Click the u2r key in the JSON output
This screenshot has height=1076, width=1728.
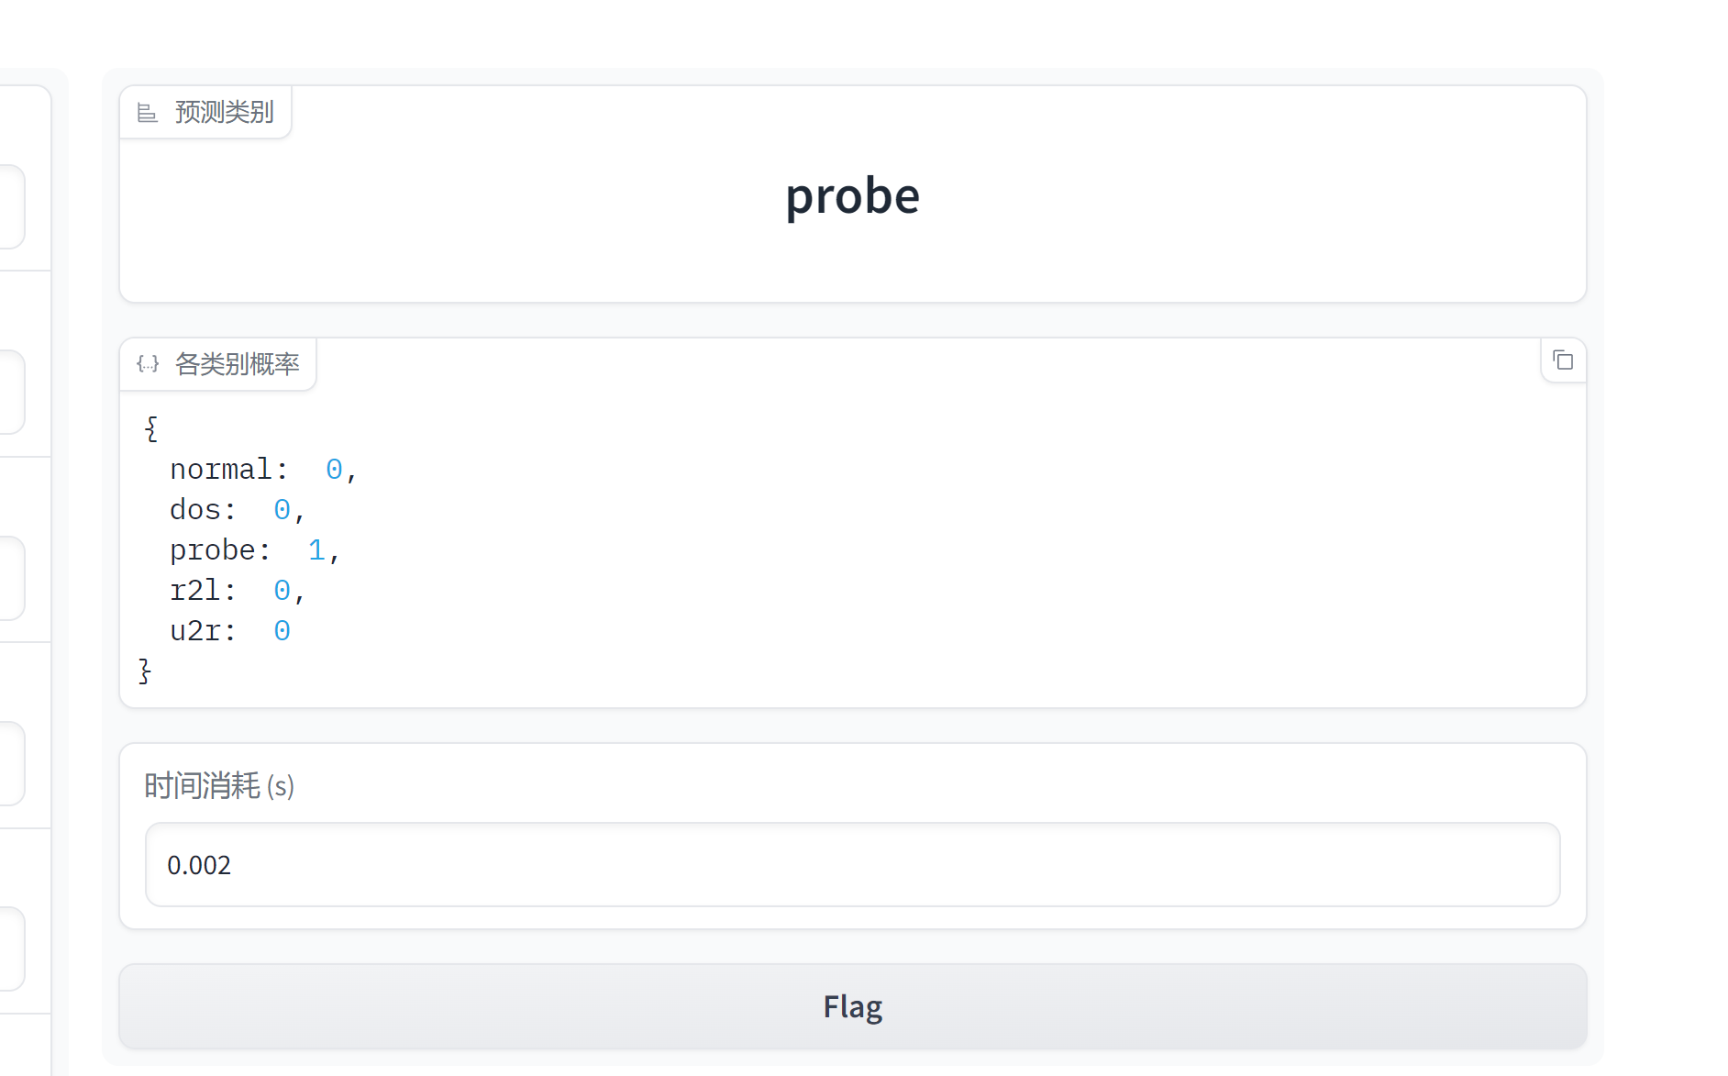click(195, 631)
